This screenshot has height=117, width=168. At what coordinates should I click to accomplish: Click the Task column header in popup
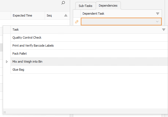click(89, 30)
